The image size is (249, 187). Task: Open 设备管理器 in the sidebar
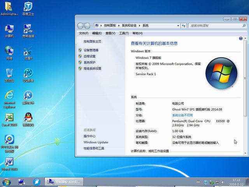[91, 50]
